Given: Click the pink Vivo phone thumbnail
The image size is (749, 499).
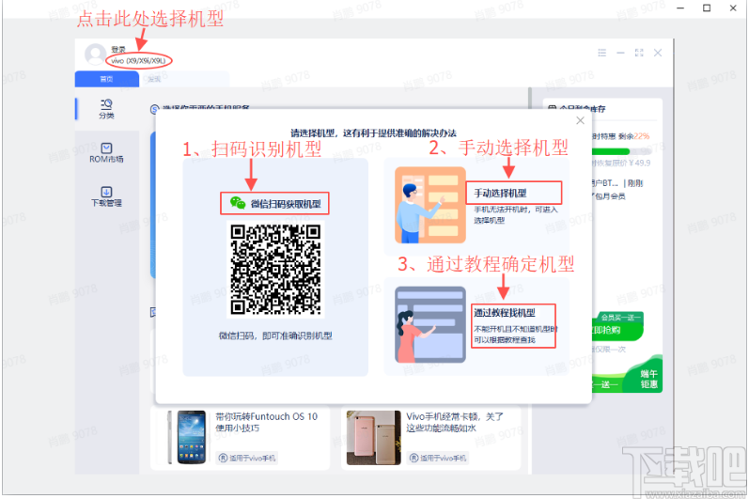Looking at the screenshot, I should 373,437.
